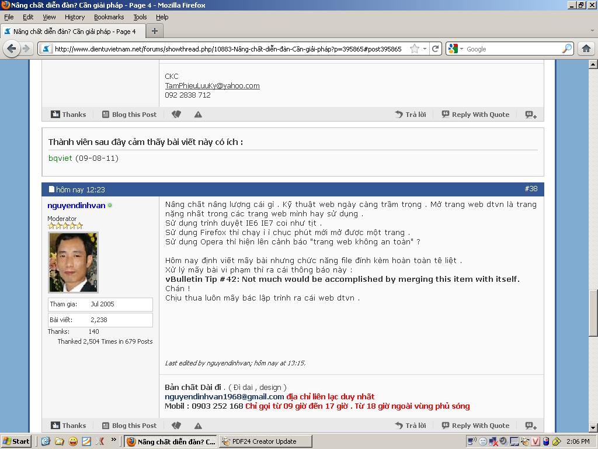Click Thanks on the CKC post
Viewport: 598px width, 449px height.
click(x=69, y=115)
